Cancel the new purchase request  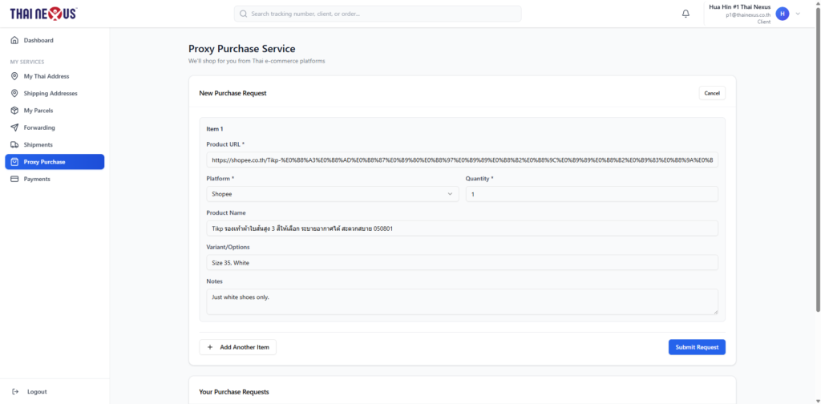pyautogui.click(x=712, y=93)
